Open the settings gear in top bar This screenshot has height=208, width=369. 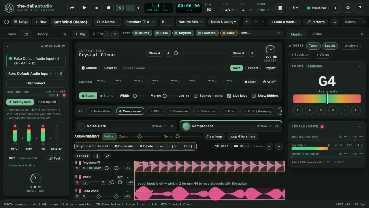tap(348, 8)
